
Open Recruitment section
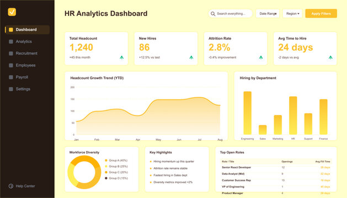click(x=27, y=53)
